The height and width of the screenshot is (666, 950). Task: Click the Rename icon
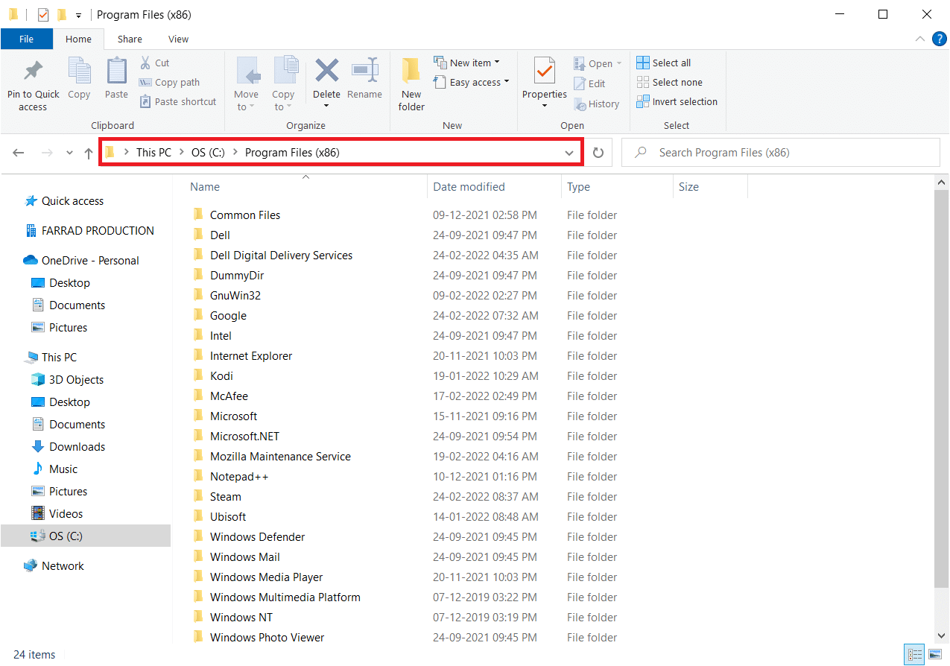[x=364, y=72]
